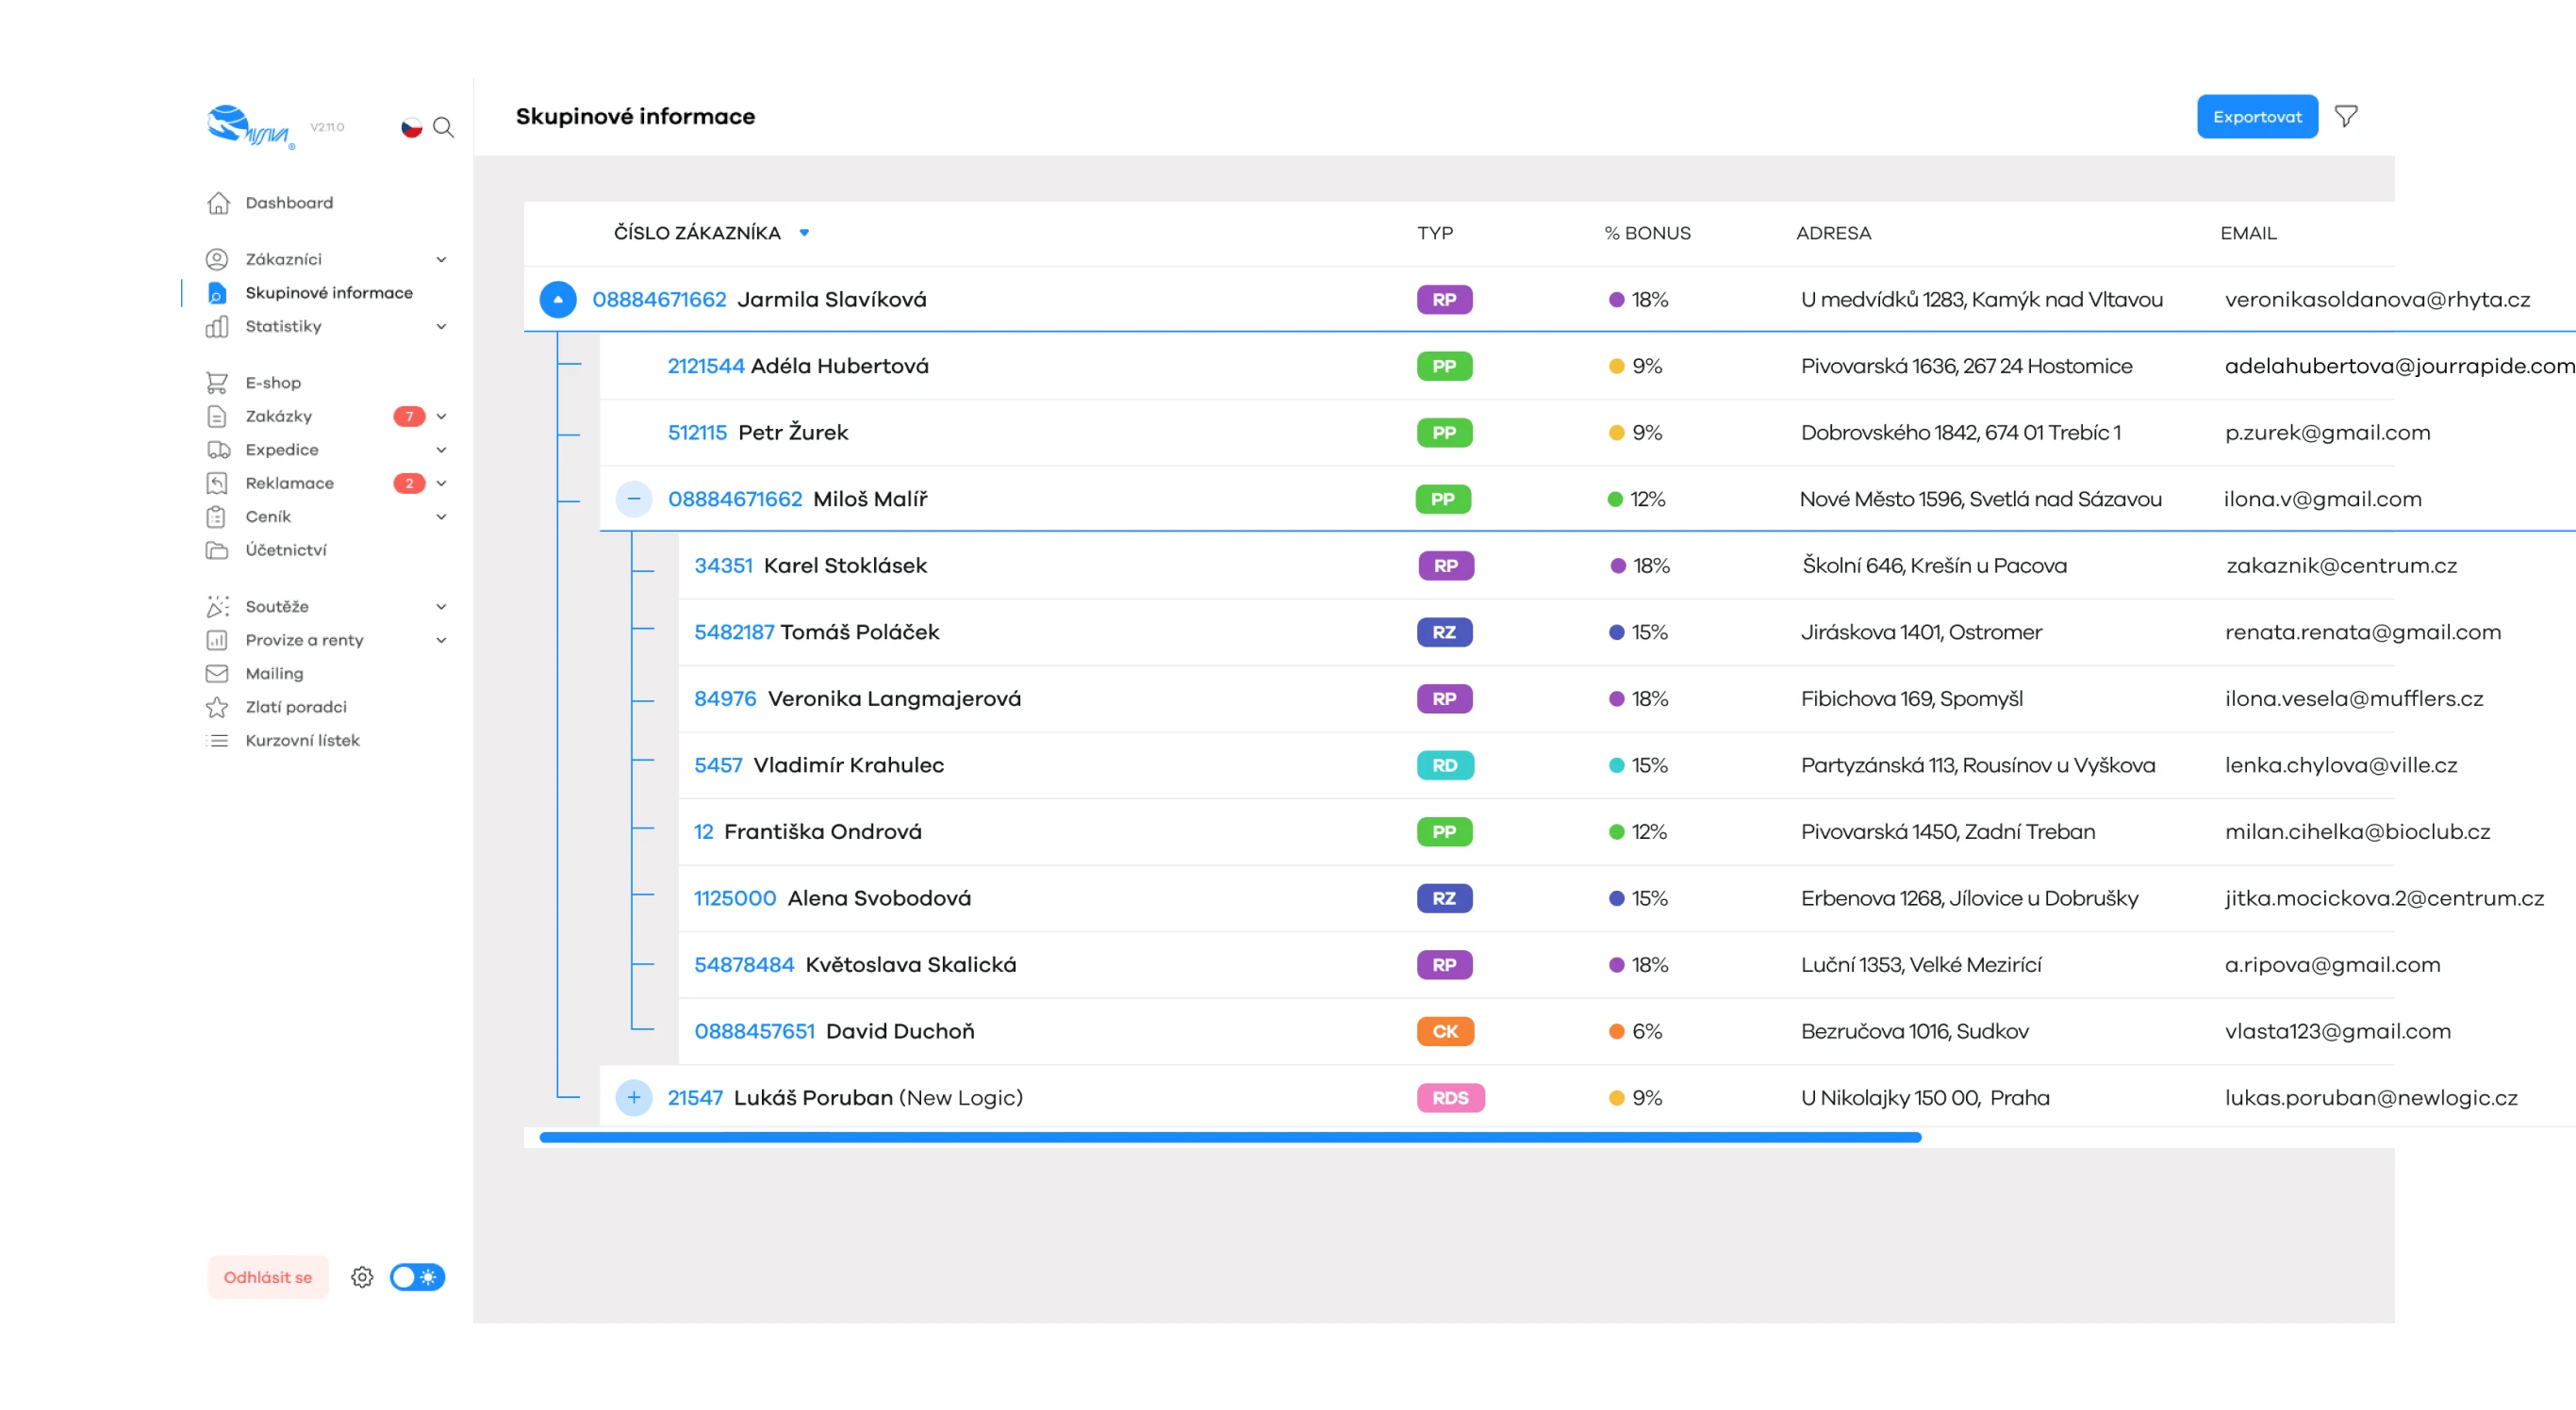Click the Zlatí poradci star icon
The image size is (2576, 1410).
[217, 708]
